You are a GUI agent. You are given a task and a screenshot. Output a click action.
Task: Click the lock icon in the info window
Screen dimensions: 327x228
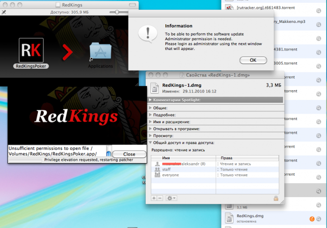[x=276, y=198]
